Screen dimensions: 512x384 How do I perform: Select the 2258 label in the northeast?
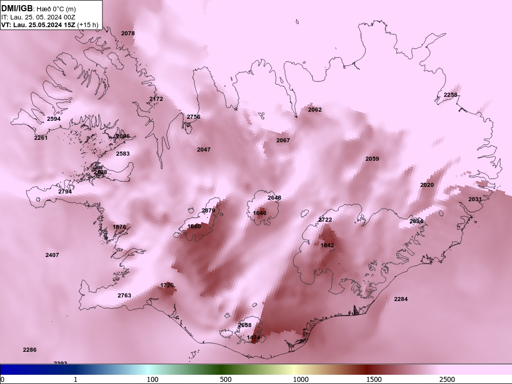[451, 95]
